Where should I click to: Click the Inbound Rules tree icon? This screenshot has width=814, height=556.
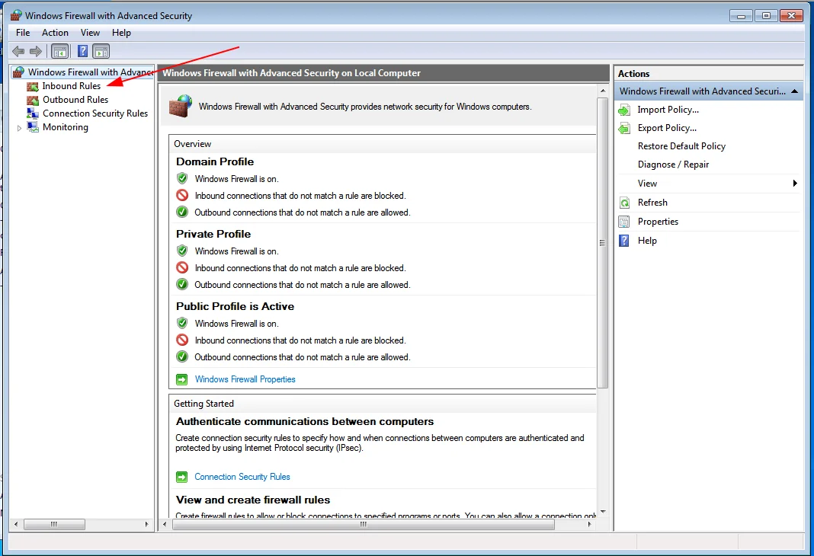33,86
